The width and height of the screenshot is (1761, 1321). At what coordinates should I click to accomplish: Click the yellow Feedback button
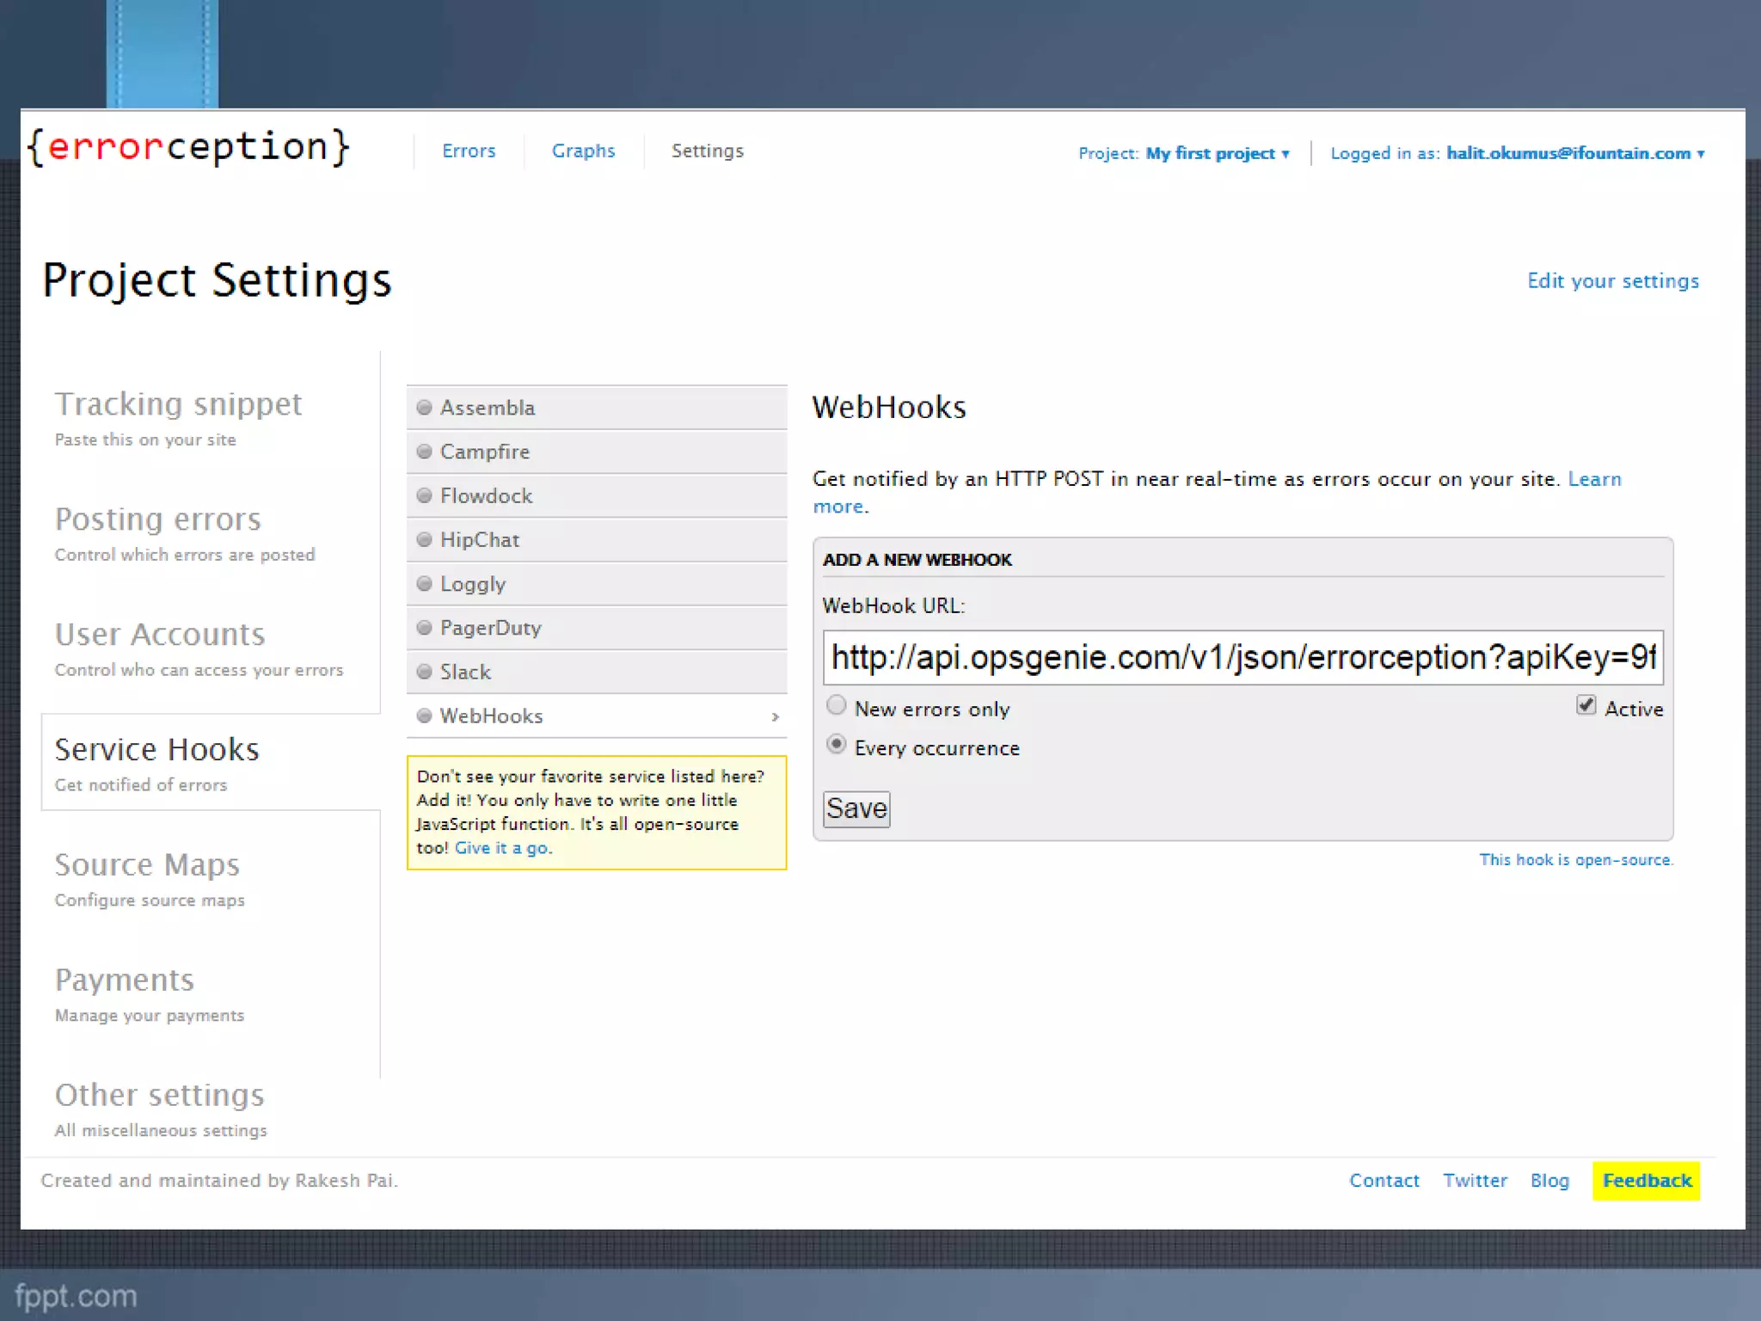[1646, 1181]
